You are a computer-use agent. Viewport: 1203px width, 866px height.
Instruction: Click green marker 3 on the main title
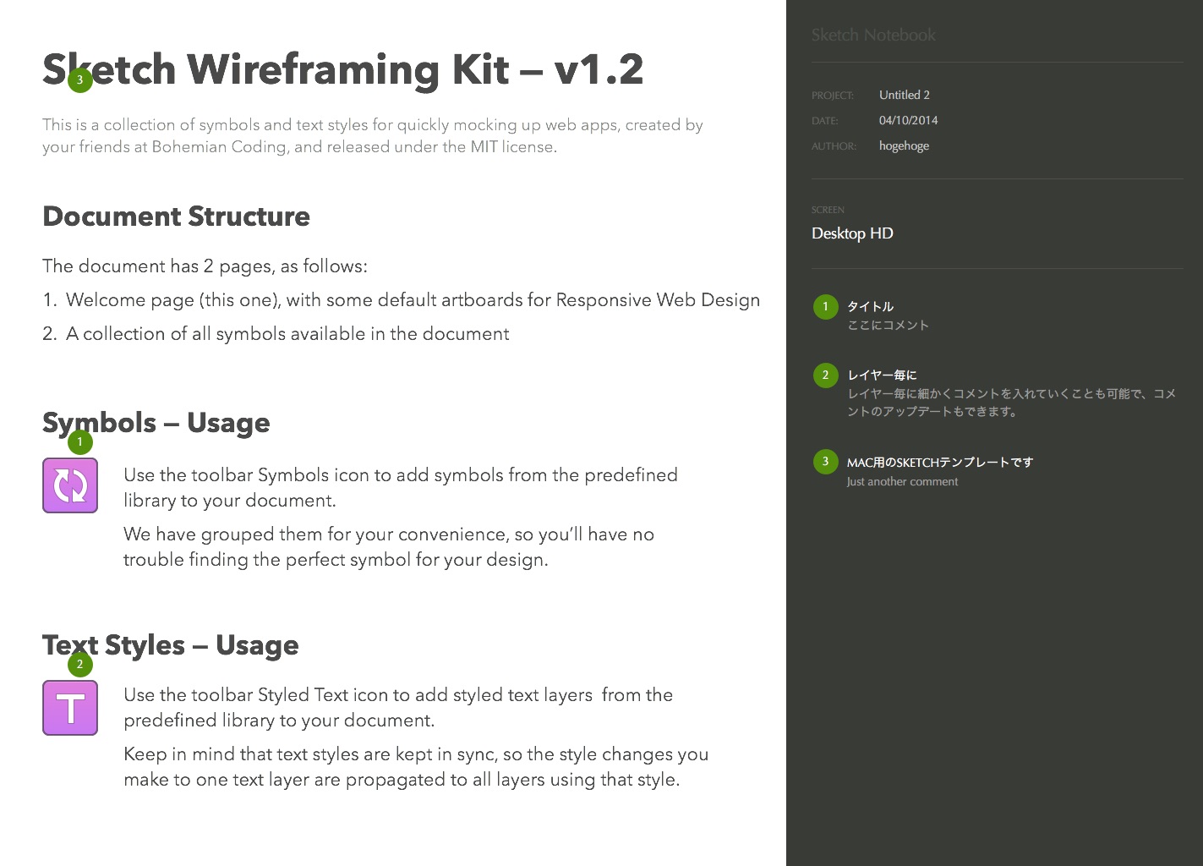pyautogui.click(x=80, y=80)
